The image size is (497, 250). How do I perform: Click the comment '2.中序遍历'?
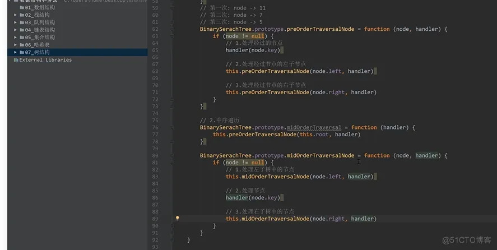coord(220,121)
